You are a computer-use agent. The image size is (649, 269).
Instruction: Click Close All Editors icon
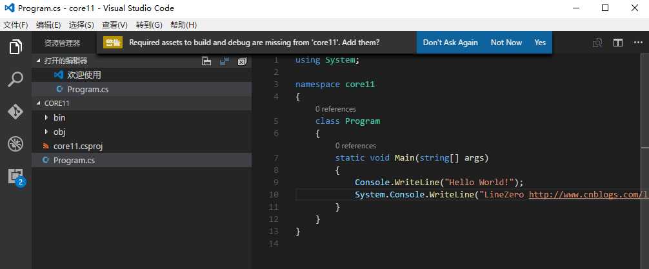click(242, 61)
